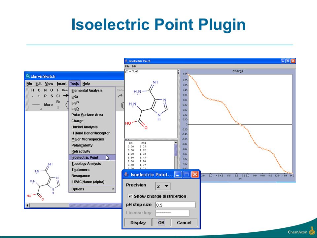This screenshot has width=317, height=238.
Task: Open the Help menu in MarvinSketch
Action: click(86, 83)
